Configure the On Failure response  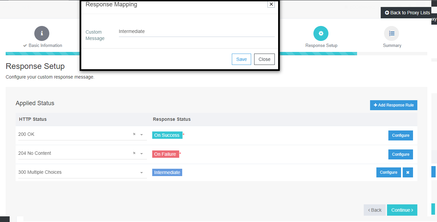pos(400,154)
